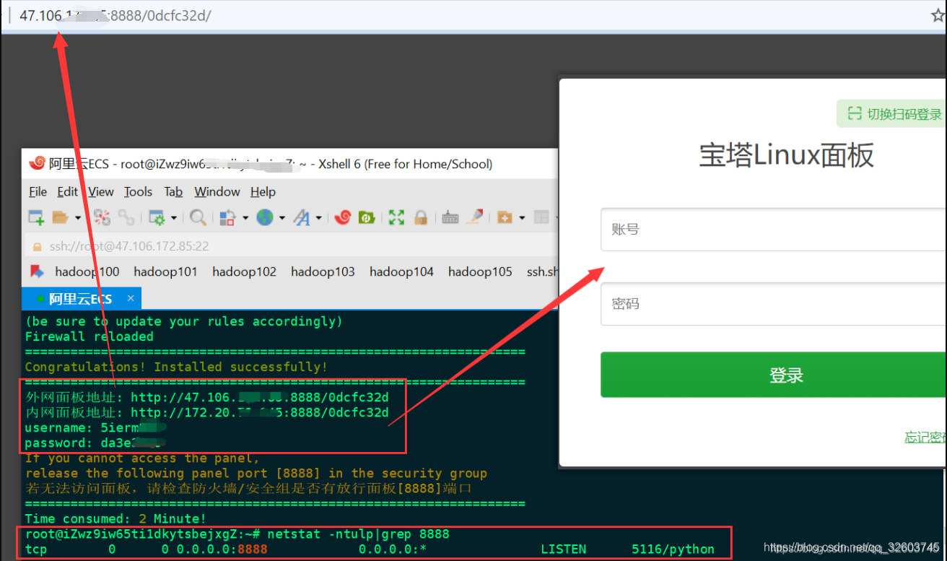Launch Xmanager red swirl icon in toolbar

coord(343,217)
